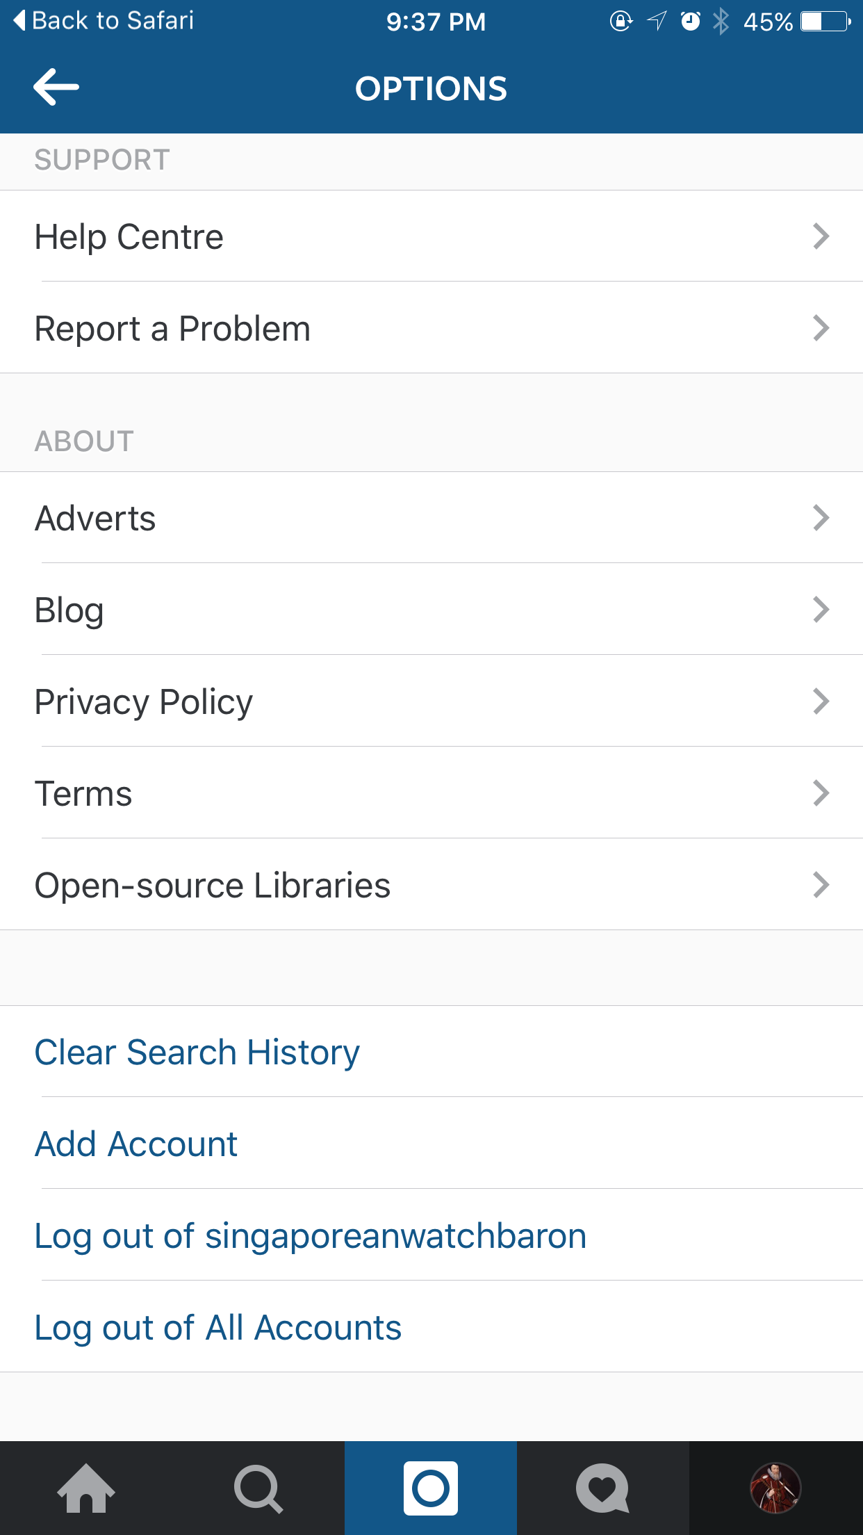Open the Search magnifier tab
The width and height of the screenshot is (863, 1535).
(x=258, y=1488)
